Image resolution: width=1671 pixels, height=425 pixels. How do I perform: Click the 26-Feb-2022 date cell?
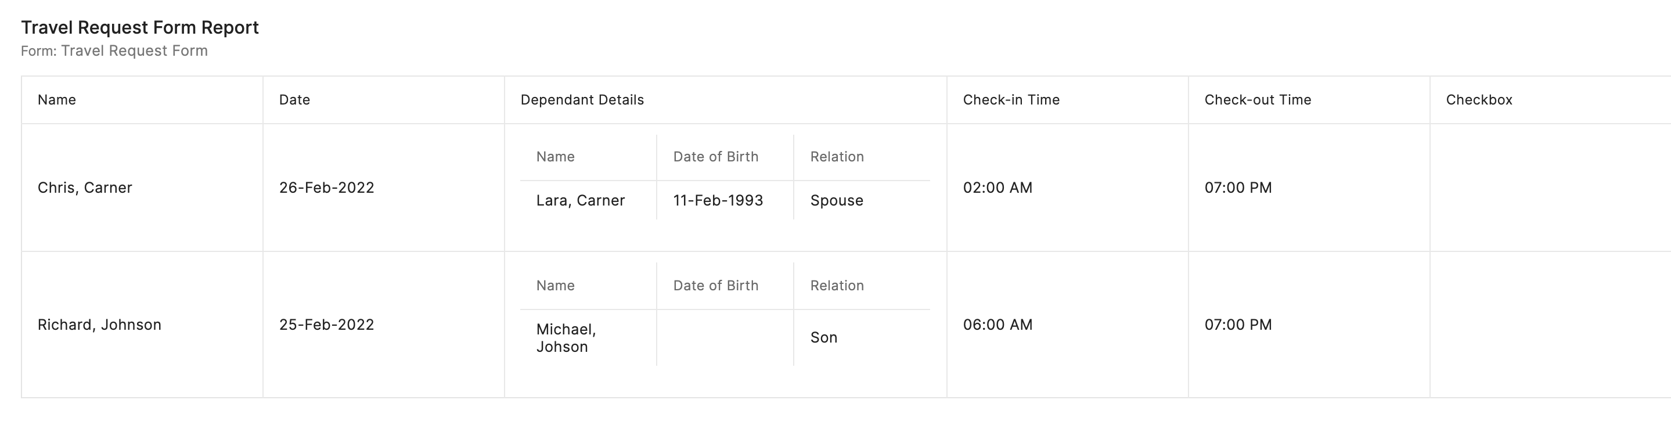[326, 188]
